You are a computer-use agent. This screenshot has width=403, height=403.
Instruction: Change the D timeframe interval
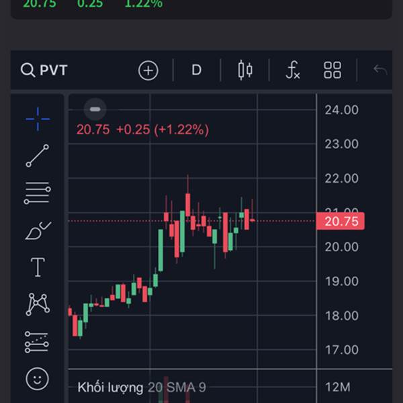[x=196, y=70]
